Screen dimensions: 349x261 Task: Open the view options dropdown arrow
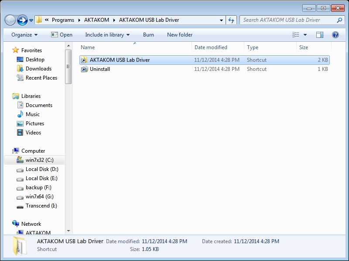(305, 35)
